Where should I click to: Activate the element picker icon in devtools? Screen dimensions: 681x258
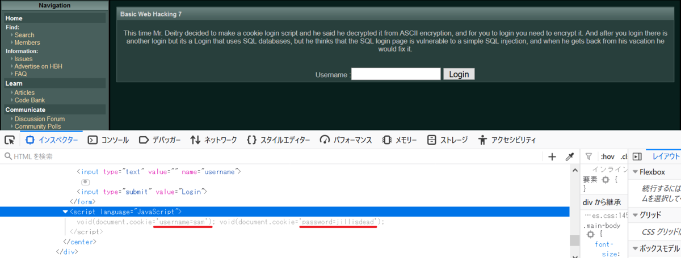tap(9, 139)
